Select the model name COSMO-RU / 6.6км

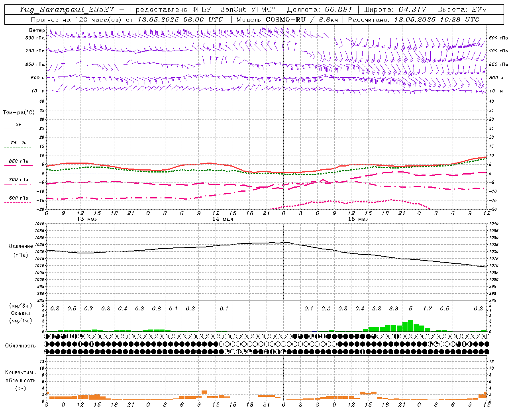click(302, 20)
